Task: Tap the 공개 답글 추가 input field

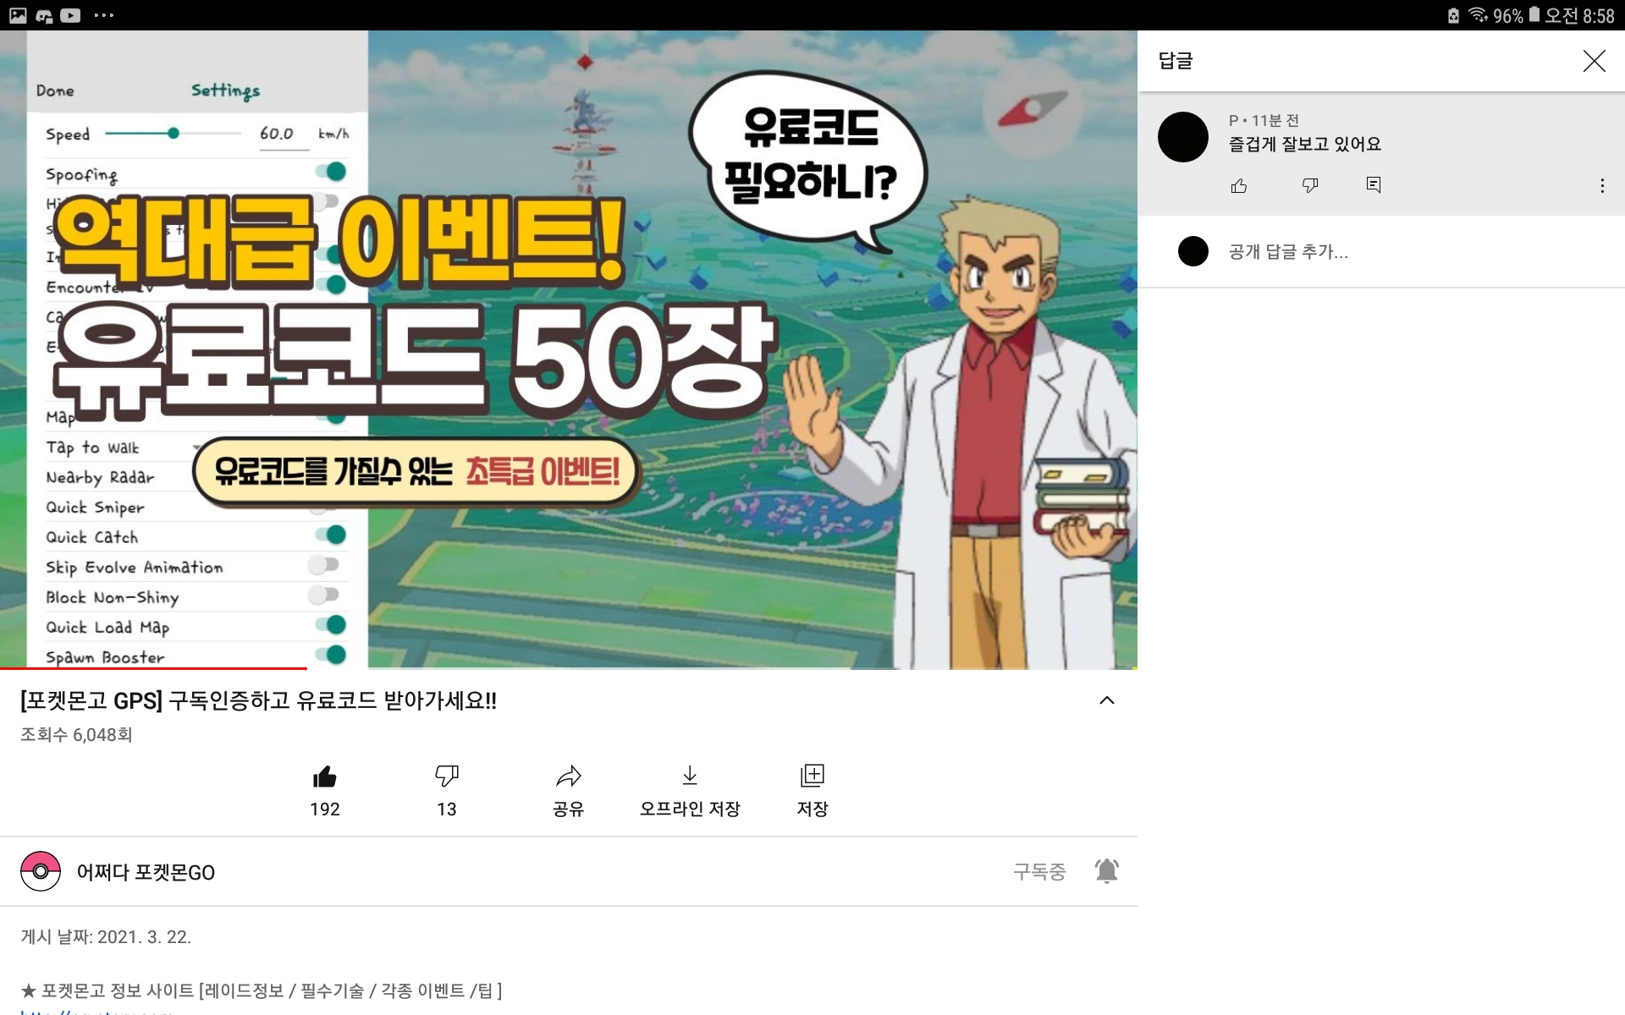Action: (x=1381, y=251)
